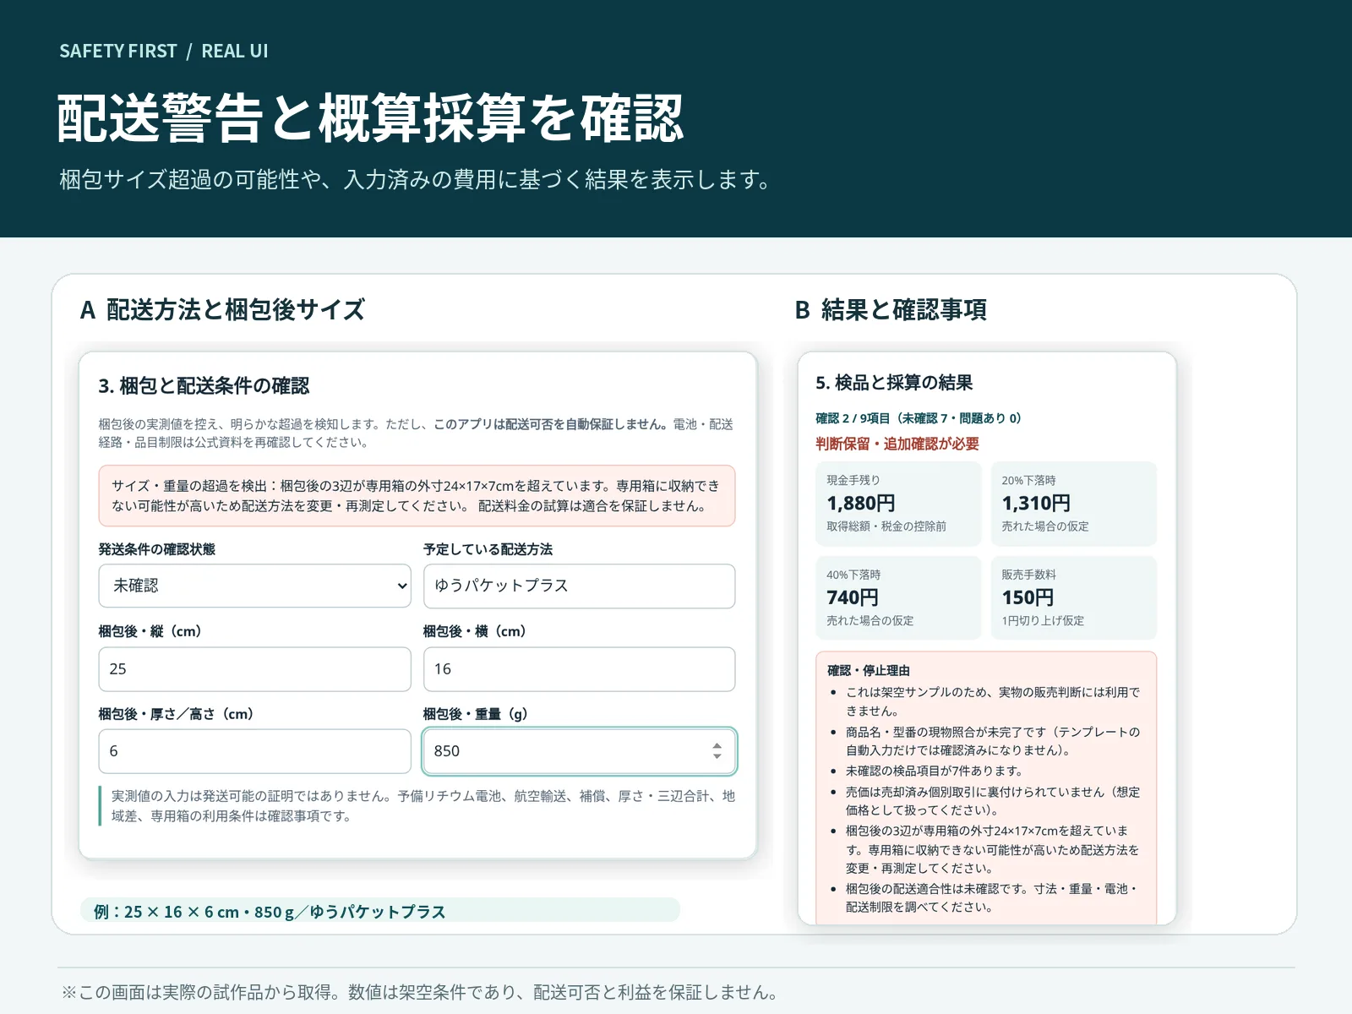Click the bullet これは架空サンプルのため
Screen dimensions: 1352x1014
[993, 701]
